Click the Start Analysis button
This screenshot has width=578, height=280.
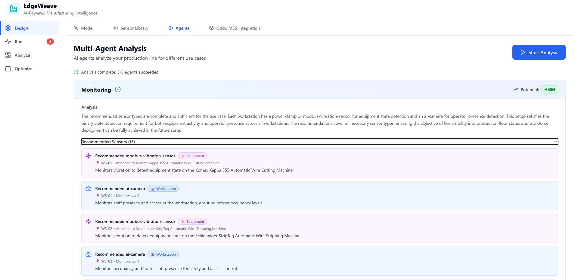[539, 52]
